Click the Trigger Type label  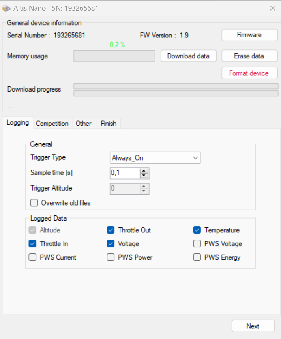(x=48, y=157)
